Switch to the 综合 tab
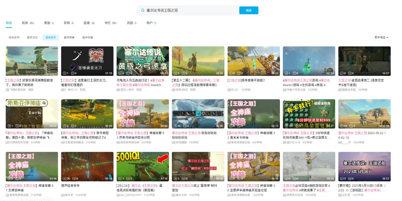This screenshot has height=201, width=402. pos(9,23)
